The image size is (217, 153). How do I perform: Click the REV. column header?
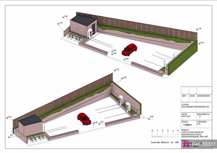(x=184, y=96)
